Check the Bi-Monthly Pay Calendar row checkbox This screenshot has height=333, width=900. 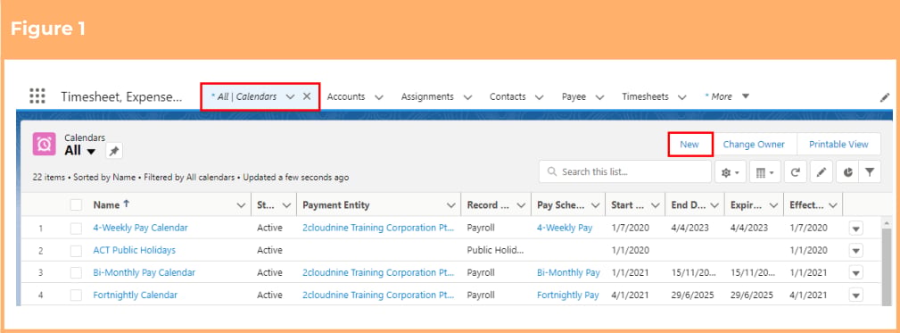pyautogui.click(x=77, y=272)
